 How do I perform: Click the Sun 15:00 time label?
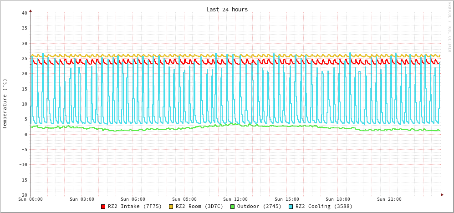[286, 199]
